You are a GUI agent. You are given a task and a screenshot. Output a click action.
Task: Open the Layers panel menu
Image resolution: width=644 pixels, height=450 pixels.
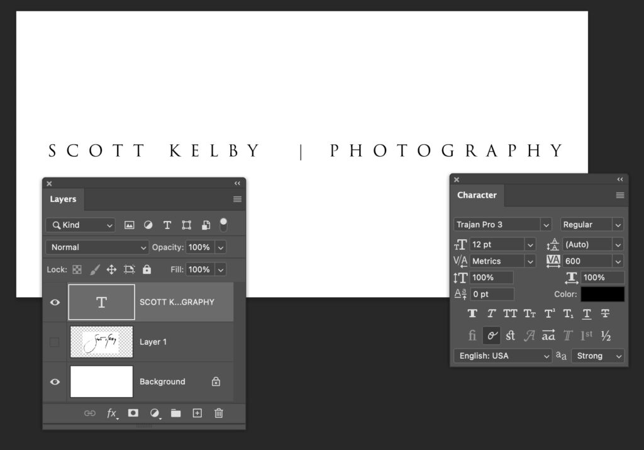click(x=237, y=200)
